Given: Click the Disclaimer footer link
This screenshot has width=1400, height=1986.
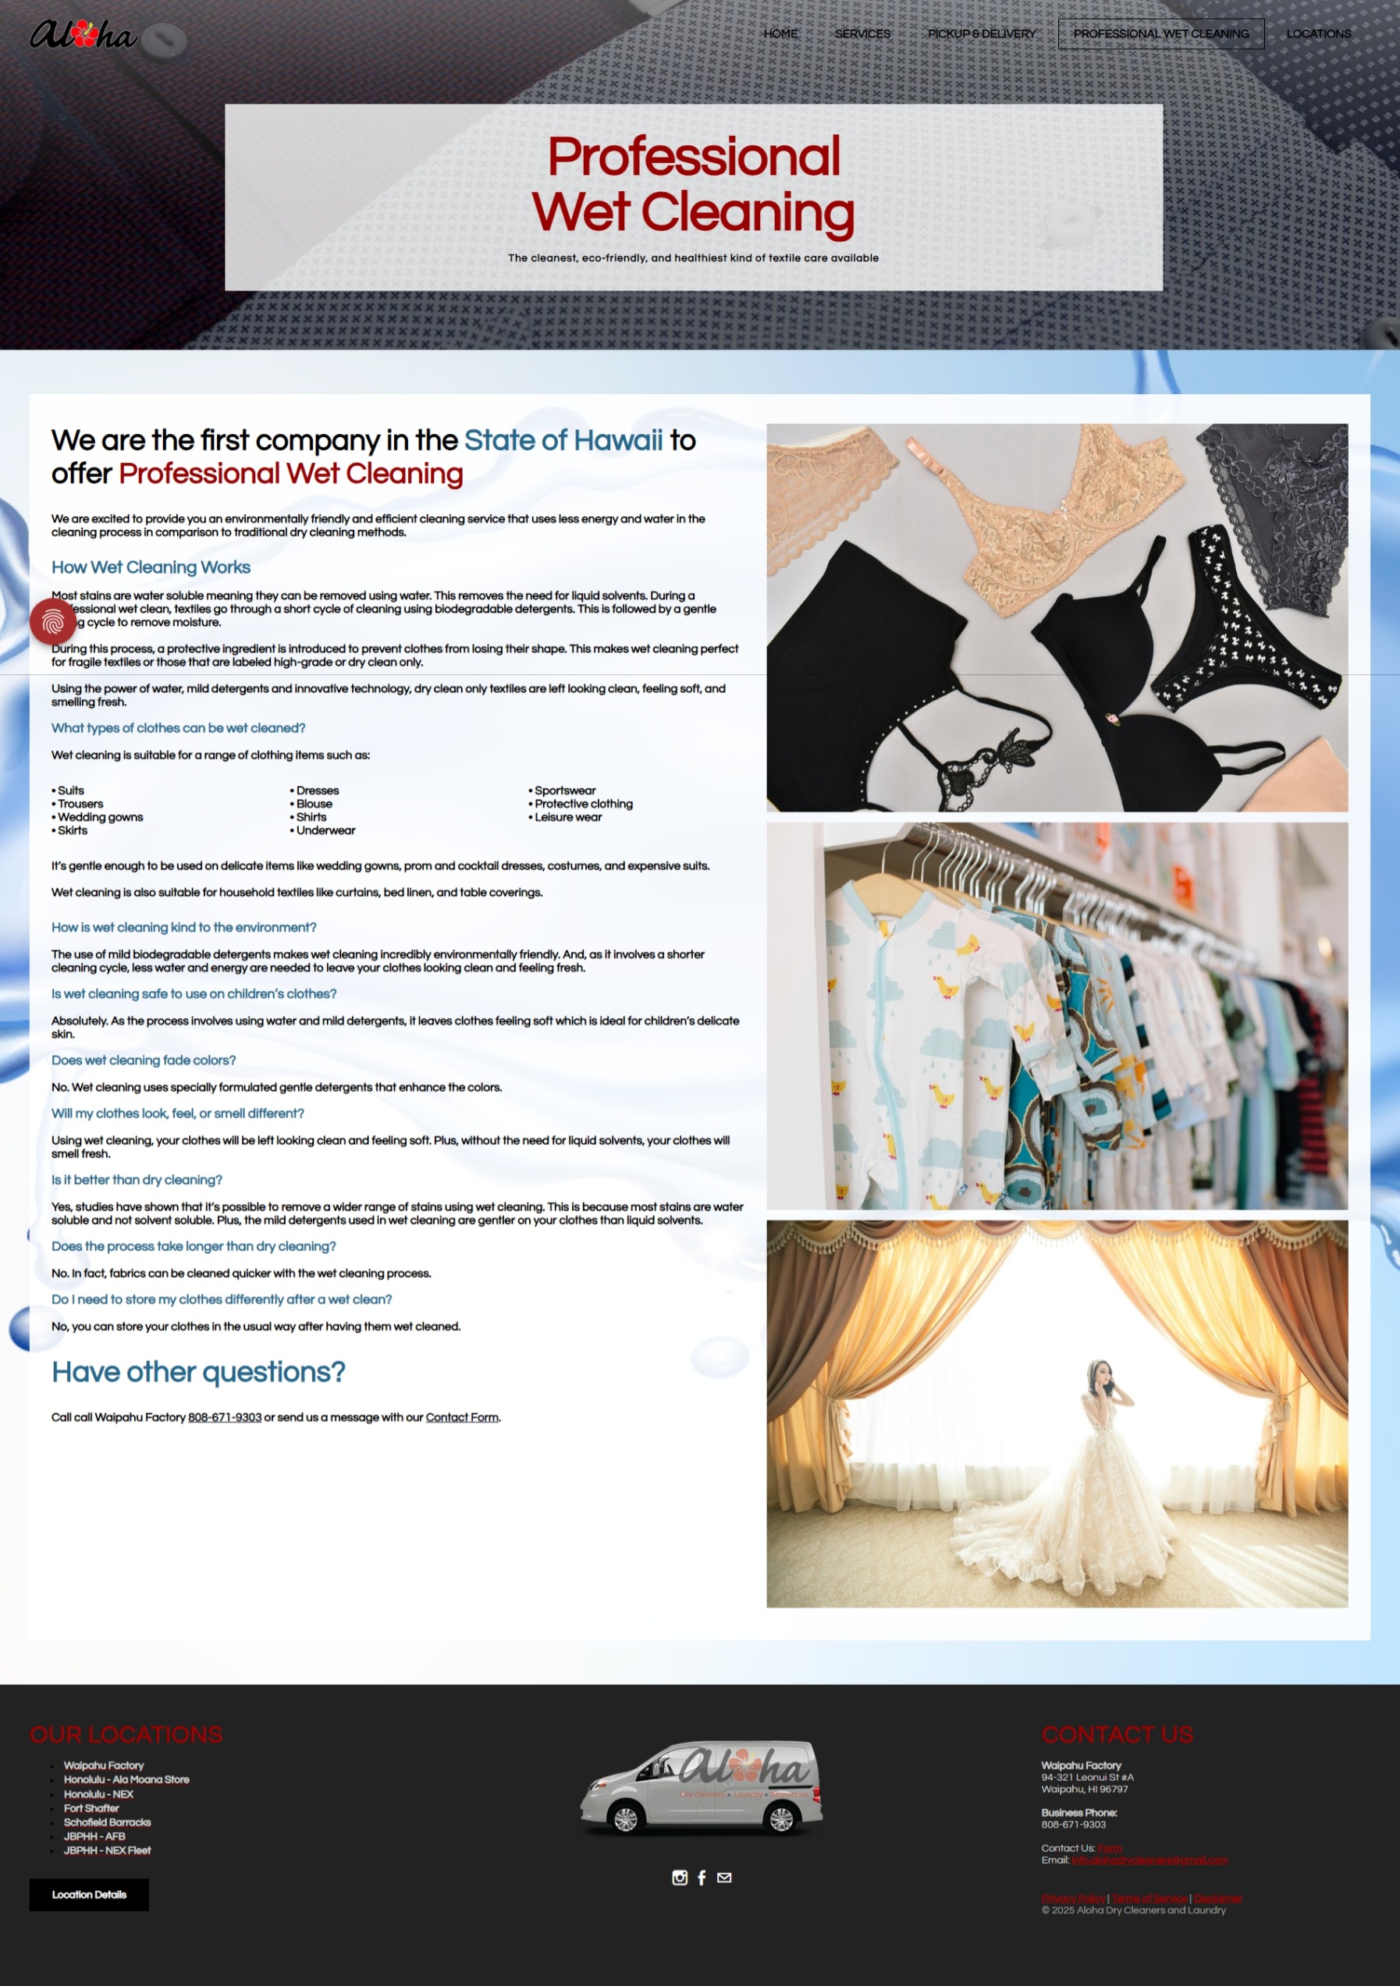Looking at the screenshot, I should pyautogui.click(x=1217, y=1899).
